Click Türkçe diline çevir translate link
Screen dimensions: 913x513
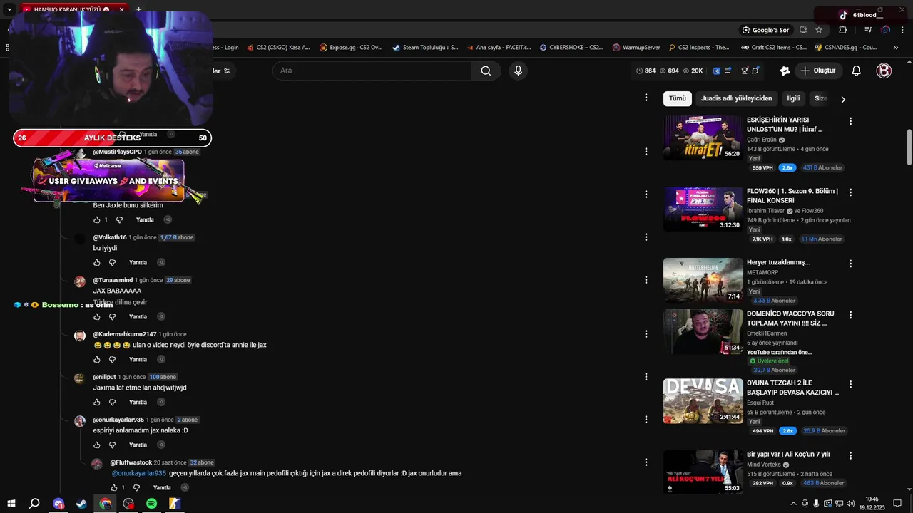pyautogui.click(x=120, y=302)
